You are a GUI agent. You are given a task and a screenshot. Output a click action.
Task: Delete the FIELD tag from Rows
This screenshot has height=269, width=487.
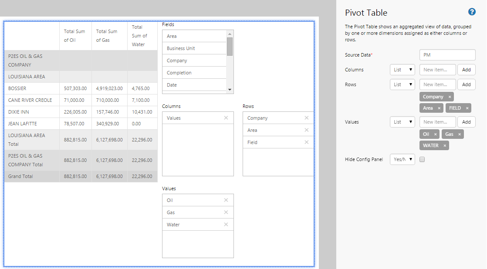pos(467,108)
